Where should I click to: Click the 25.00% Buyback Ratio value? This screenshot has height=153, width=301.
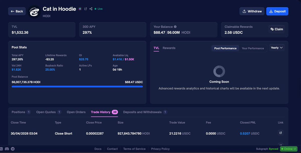50,70
